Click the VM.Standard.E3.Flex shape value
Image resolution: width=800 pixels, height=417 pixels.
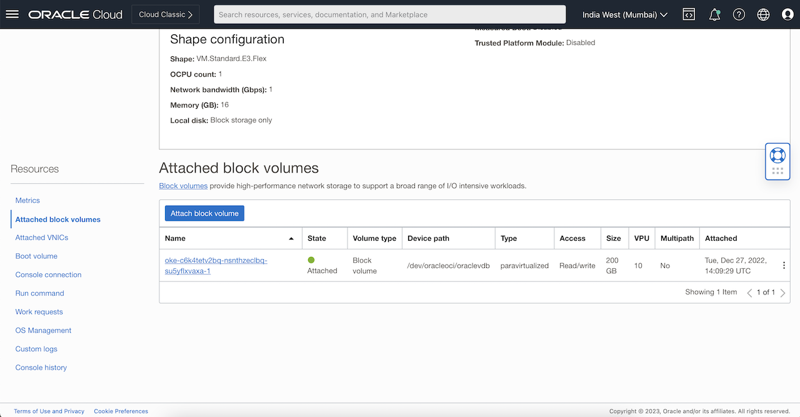(x=232, y=59)
